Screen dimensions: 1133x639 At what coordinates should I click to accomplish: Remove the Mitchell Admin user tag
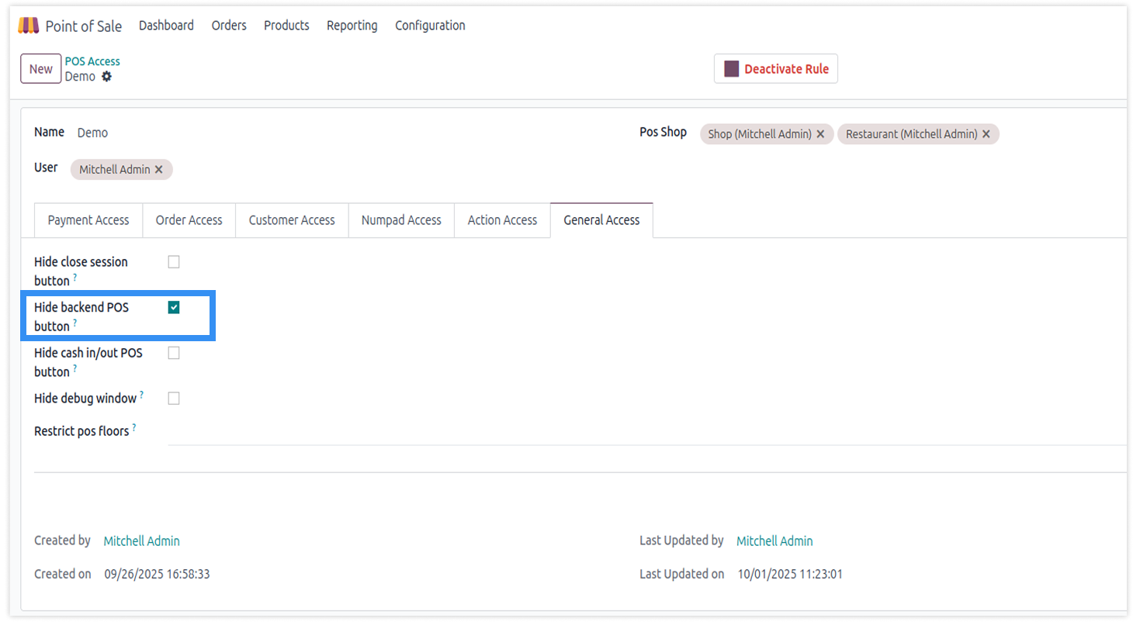pos(159,170)
